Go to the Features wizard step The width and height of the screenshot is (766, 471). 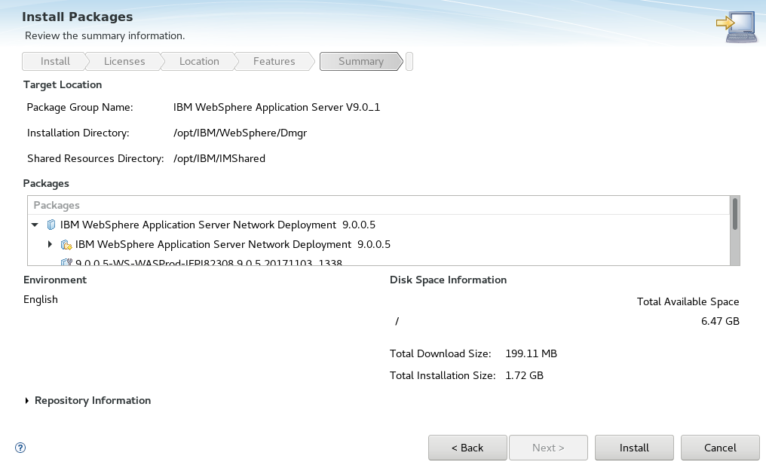pyautogui.click(x=274, y=62)
